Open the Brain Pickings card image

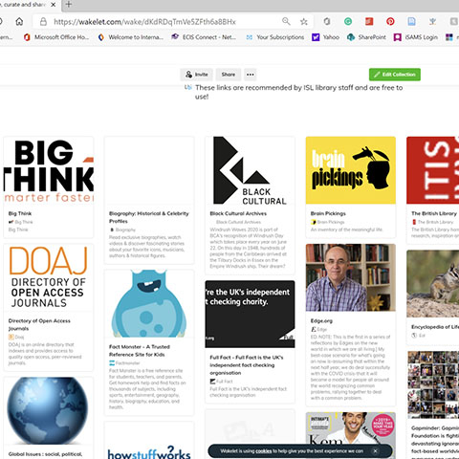tap(351, 170)
